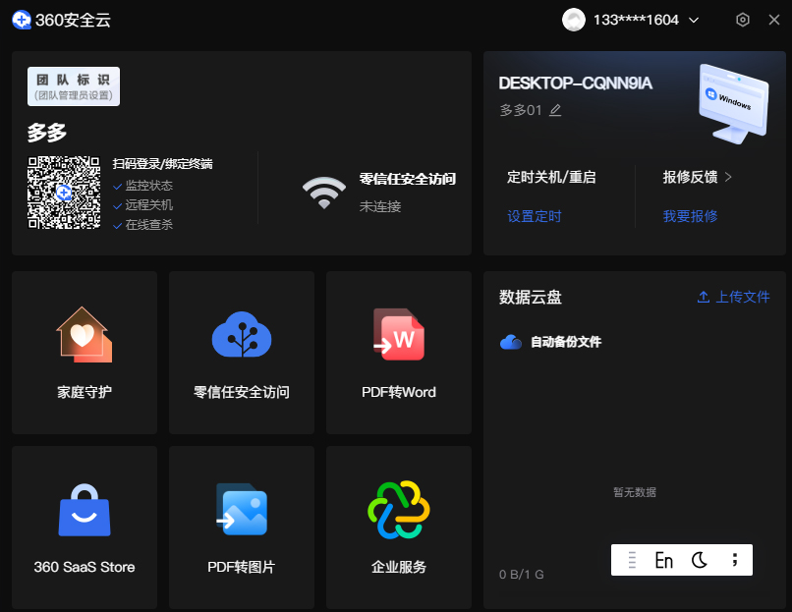The width and height of the screenshot is (792, 612).
Task: Click the 多多 team name
Action: 47,133
